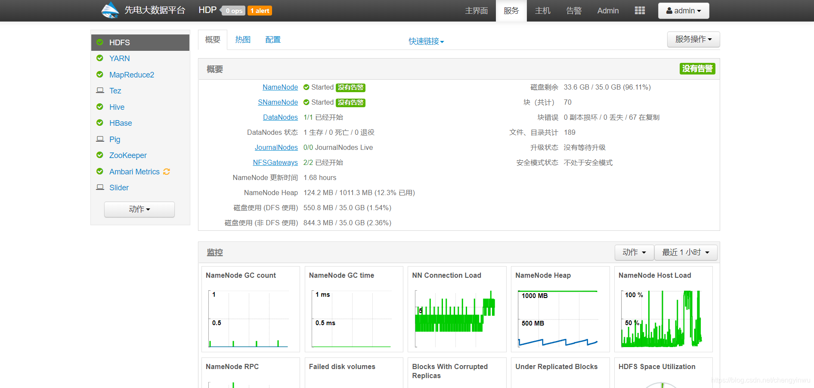Select YARN service in sidebar
Screen dimensions: 814x388
tap(120, 58)
